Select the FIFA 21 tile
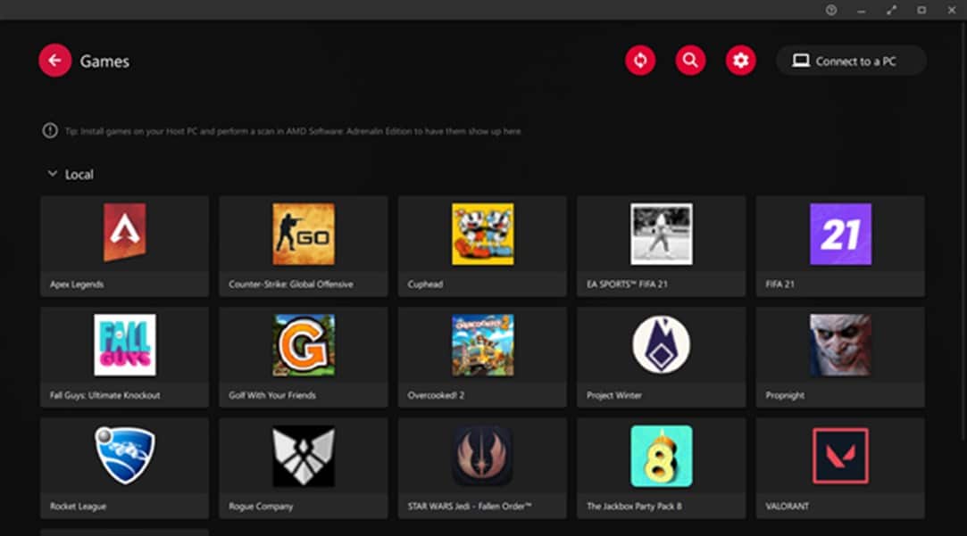 click(x=839, y=245)
